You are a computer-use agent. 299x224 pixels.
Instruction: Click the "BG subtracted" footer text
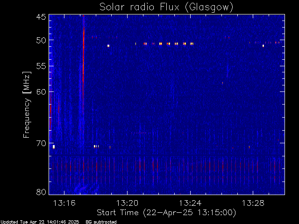click(101, 222)
